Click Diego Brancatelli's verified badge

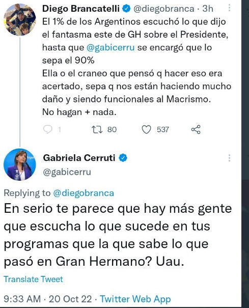click(127, 9)
